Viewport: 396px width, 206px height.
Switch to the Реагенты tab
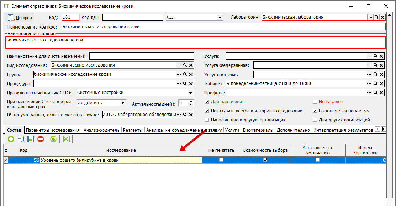coord(133,130)
